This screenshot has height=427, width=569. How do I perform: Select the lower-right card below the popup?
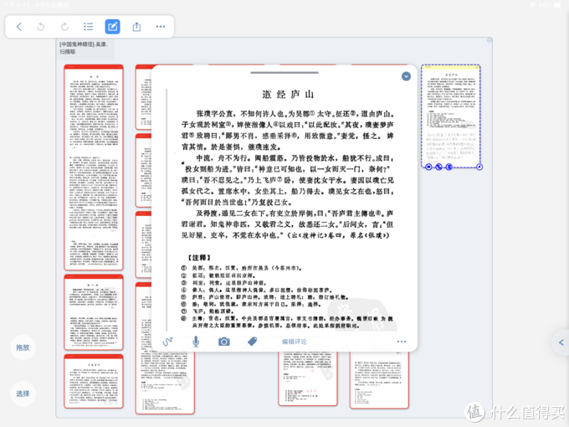click(x=379, y=380)
